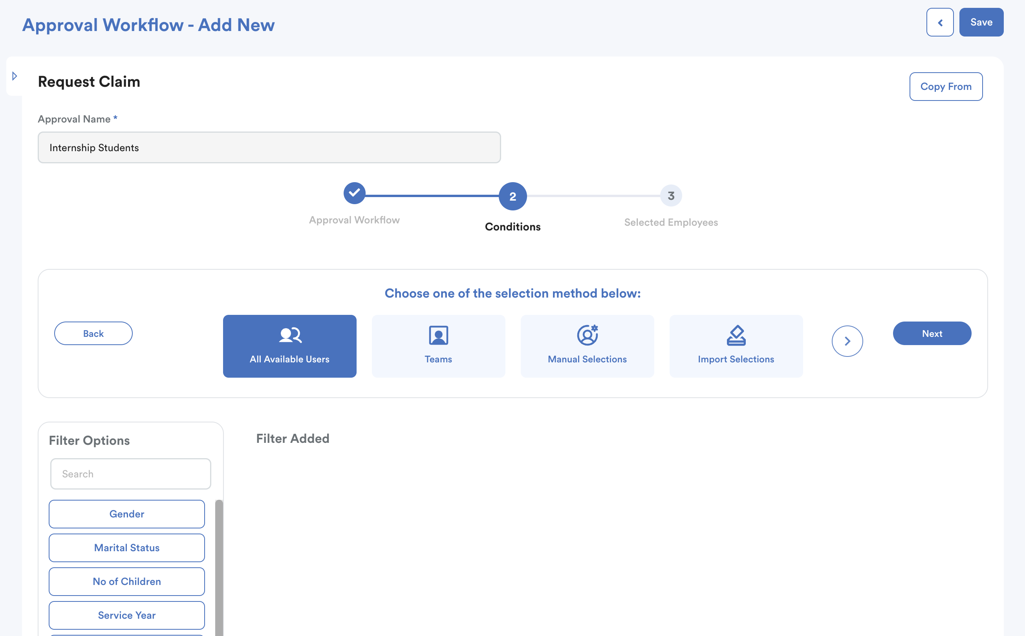This screenshot has height=636, width=1025.
Task: Jump to step 3 circle
Action: [x=671, y=196]
